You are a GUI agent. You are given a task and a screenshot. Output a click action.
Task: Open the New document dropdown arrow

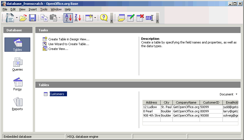point(17,18)
